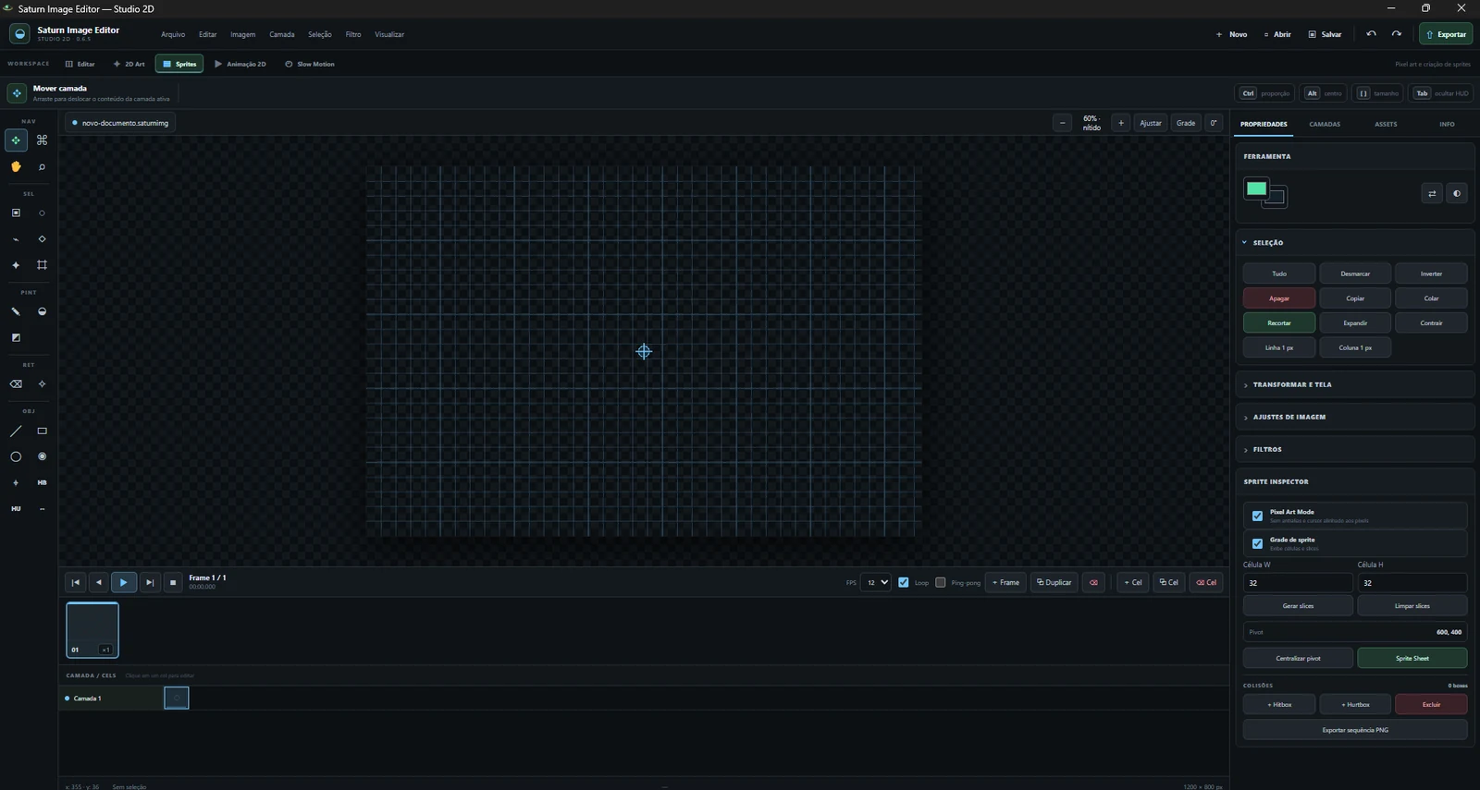Select the HU hurtbox tool

[16, 508]
